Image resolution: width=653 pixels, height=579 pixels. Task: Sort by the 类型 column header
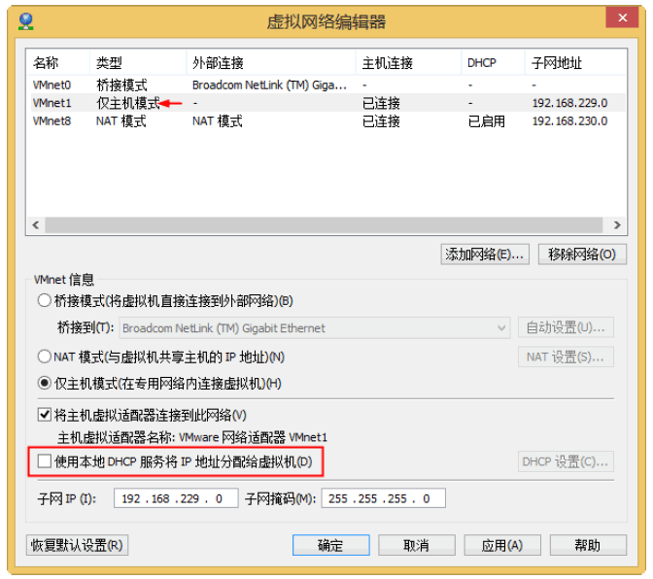pyautogui.click(x=138, y=63)
